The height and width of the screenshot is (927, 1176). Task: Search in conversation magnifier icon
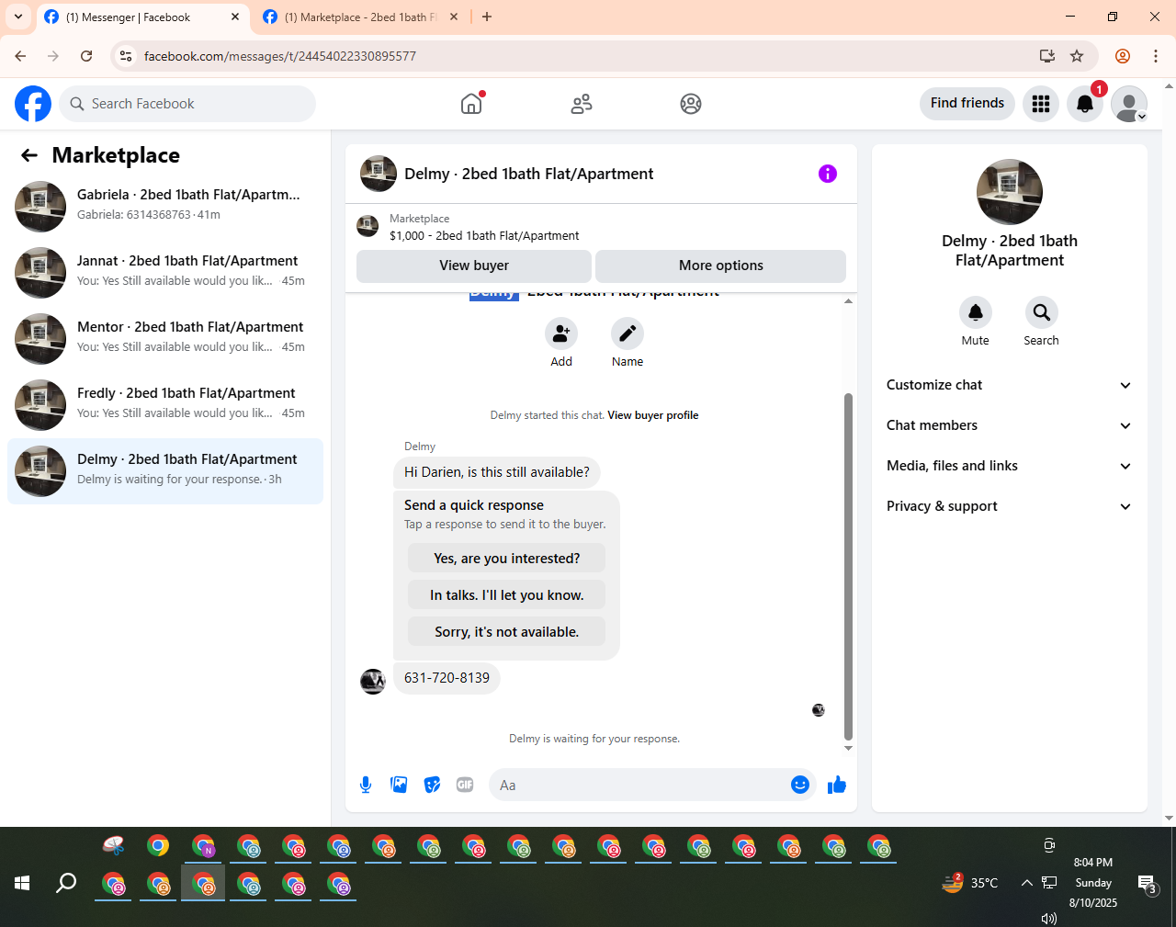[1042, 312]
